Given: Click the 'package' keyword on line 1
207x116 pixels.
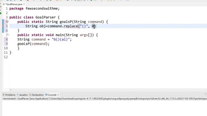Looking at the screenshot, I should tap(16, 9).
